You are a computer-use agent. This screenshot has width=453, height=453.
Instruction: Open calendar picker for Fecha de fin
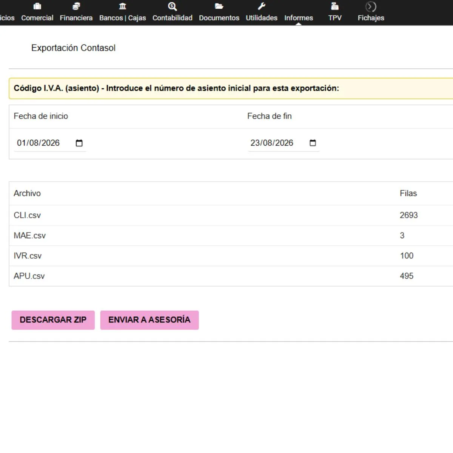(x=313, y=143)
